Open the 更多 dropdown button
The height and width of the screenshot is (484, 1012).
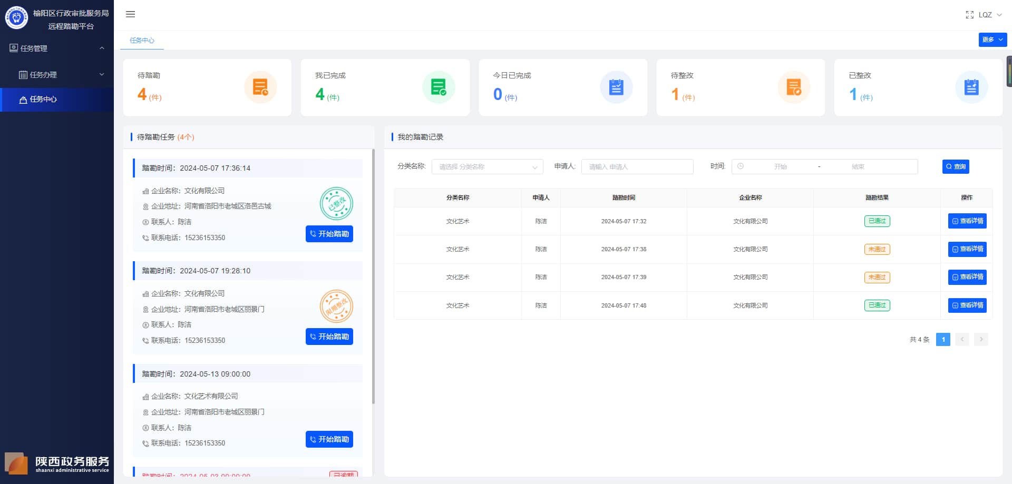coord(992,39)
